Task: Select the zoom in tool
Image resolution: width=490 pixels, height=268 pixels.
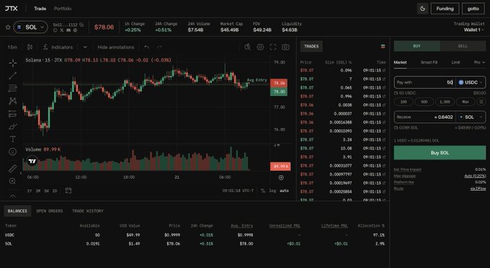Action: 12,181
